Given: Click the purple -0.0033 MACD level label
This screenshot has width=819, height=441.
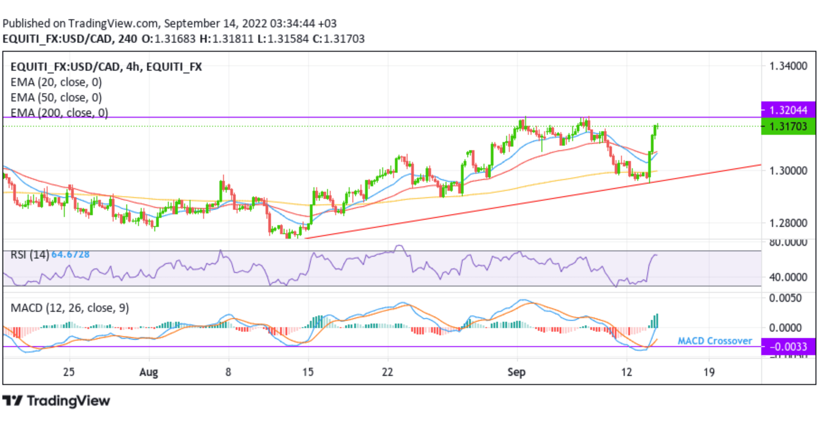Looking at the screenshot, I should click(788, 346).
